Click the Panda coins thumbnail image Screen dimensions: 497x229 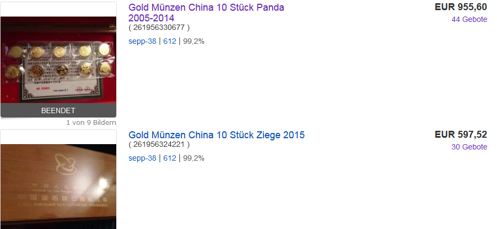point(58,59)
